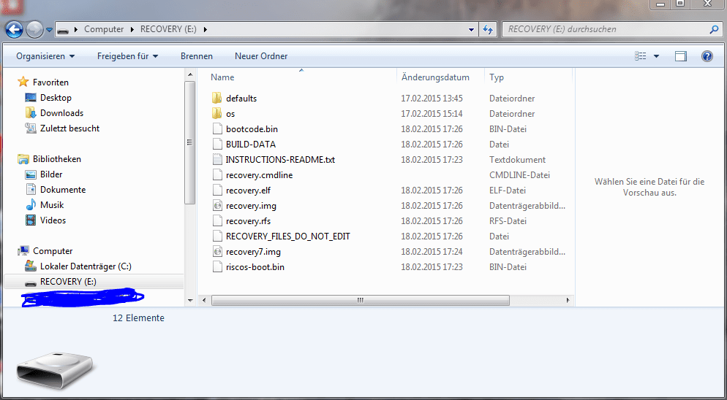Open Help via the question mark icon
This screenshot has height=400, width=727.
[707, 56]
